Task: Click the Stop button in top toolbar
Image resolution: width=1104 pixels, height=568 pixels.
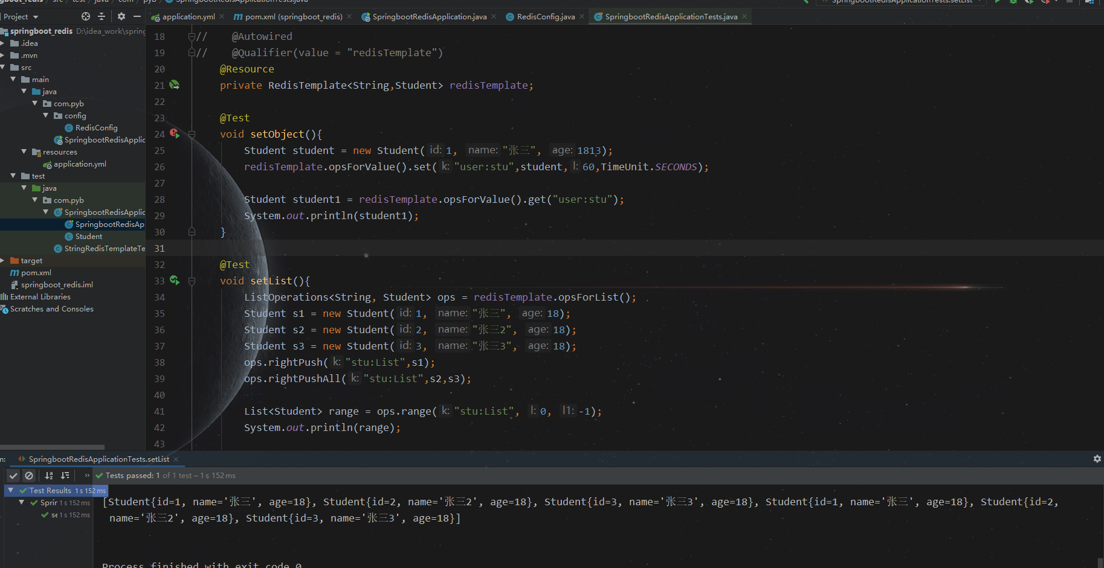Action: click(x=1070, y=1)
